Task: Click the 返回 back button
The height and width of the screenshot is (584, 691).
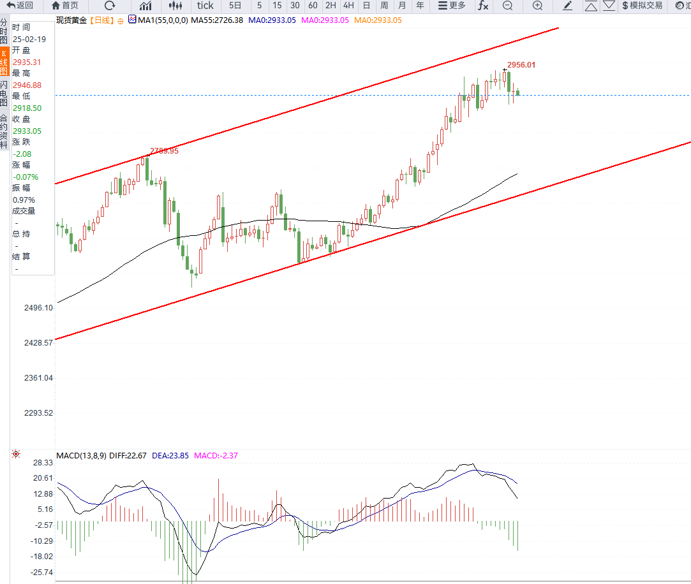Action: (20, 6)
